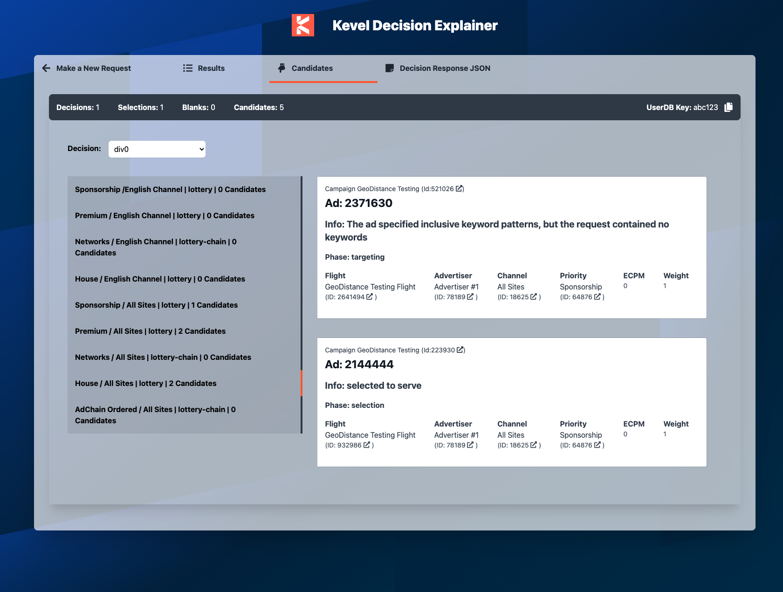
Task: Open advertiser 78189 link in Ad 2144444
Action: [470, 445]
